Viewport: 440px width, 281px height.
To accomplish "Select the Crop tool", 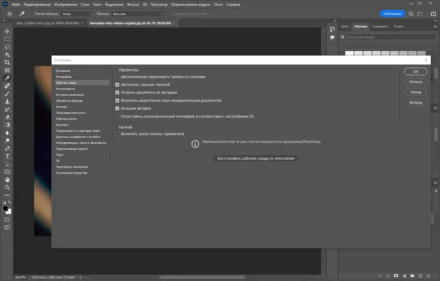I will coord(7,62).
